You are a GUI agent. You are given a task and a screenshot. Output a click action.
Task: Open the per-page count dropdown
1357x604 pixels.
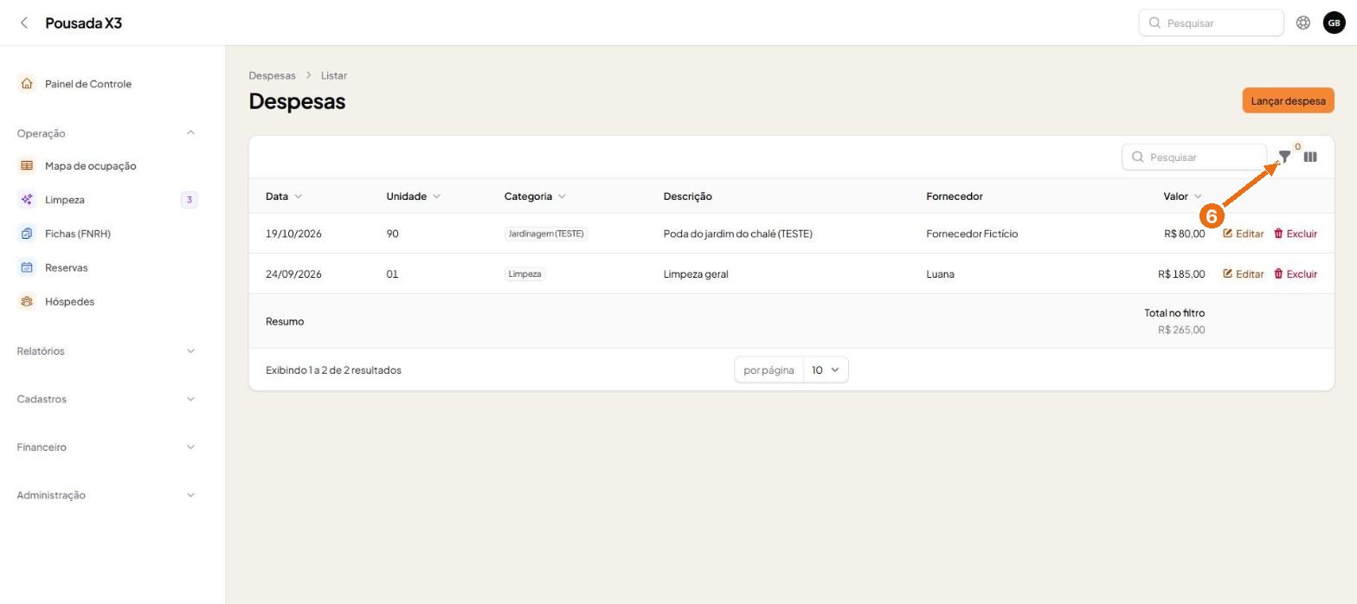pyautogui.click(x=826, y=369)
